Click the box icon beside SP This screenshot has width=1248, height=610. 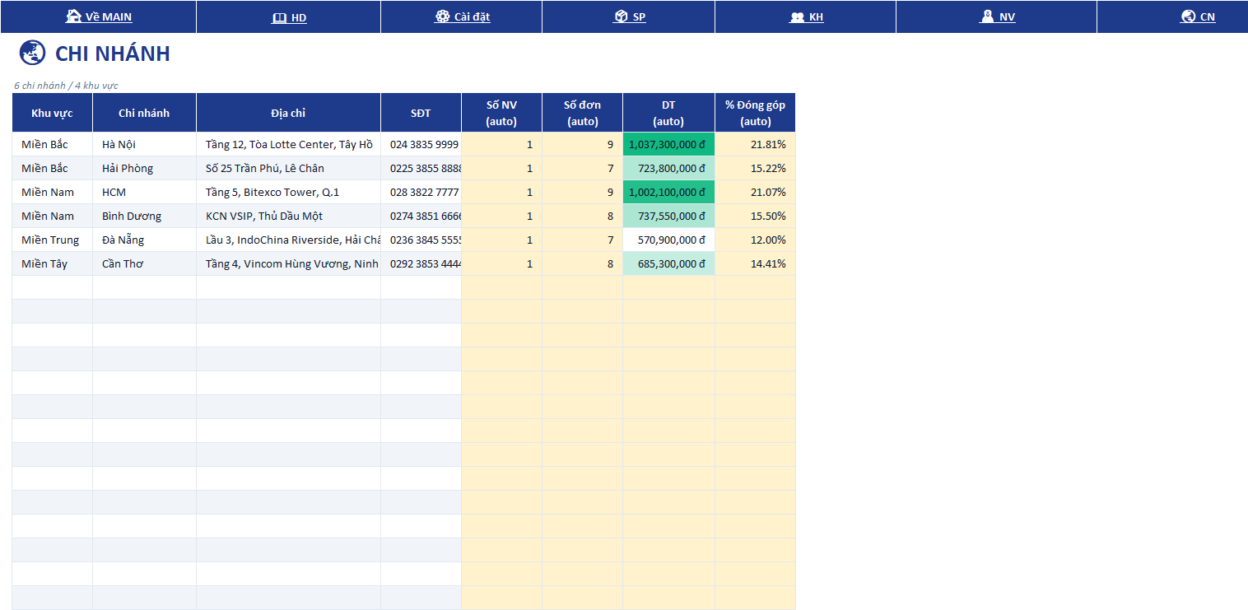[x=621, y=16]
